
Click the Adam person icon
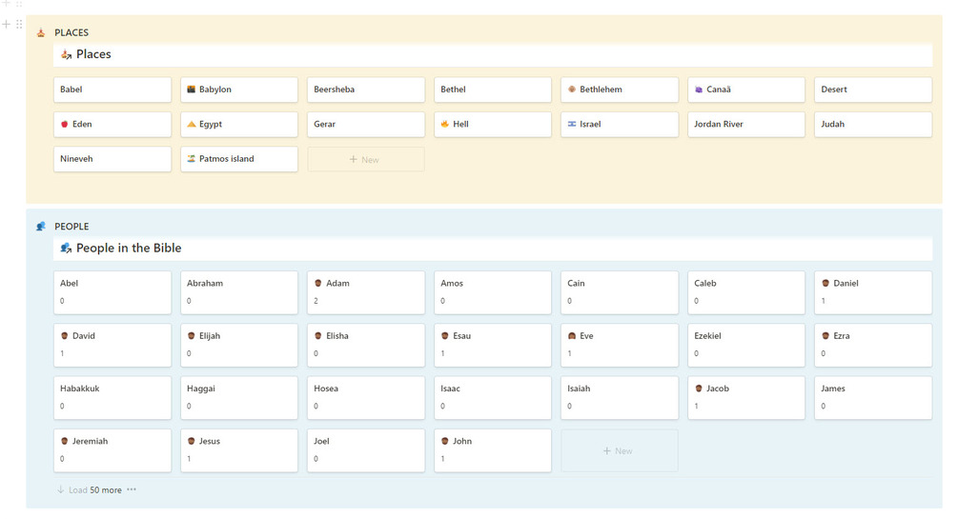(318, 284)
